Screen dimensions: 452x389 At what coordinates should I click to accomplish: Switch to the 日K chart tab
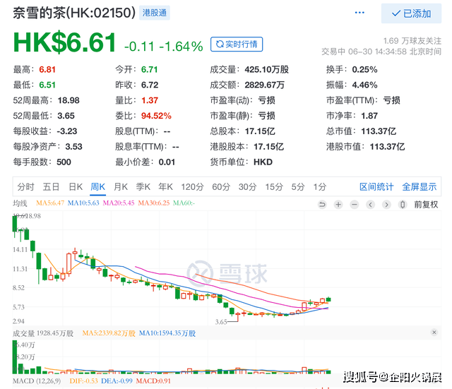pos(76,186)
